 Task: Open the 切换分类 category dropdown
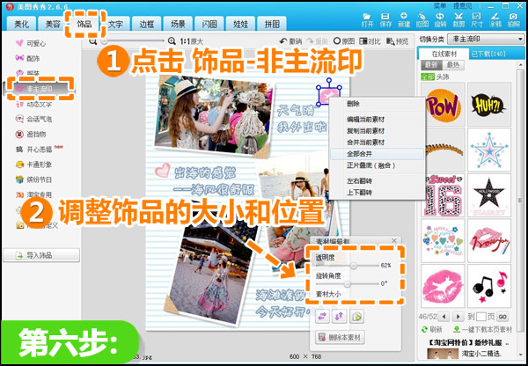[483, 40]
